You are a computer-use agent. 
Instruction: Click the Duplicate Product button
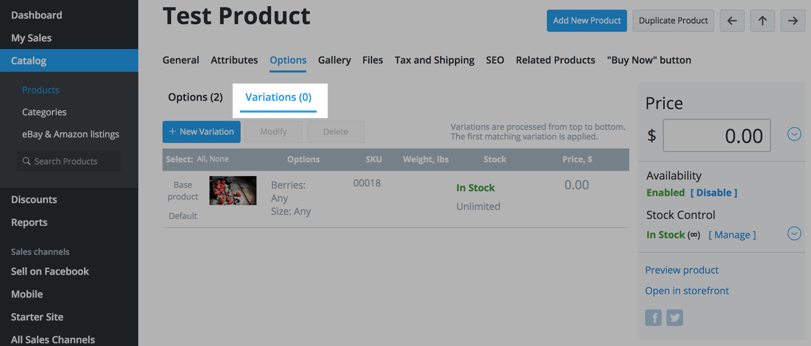tap(673, 21)
